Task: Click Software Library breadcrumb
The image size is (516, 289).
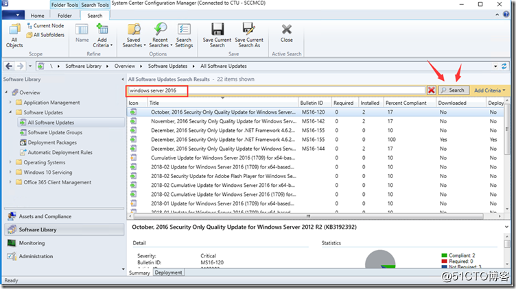Action: coord(83,66)
